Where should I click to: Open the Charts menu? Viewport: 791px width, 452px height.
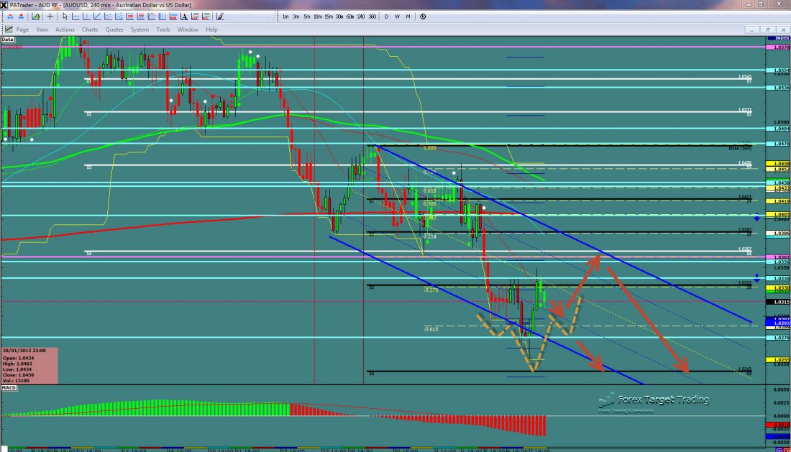(x=90, y=29)
